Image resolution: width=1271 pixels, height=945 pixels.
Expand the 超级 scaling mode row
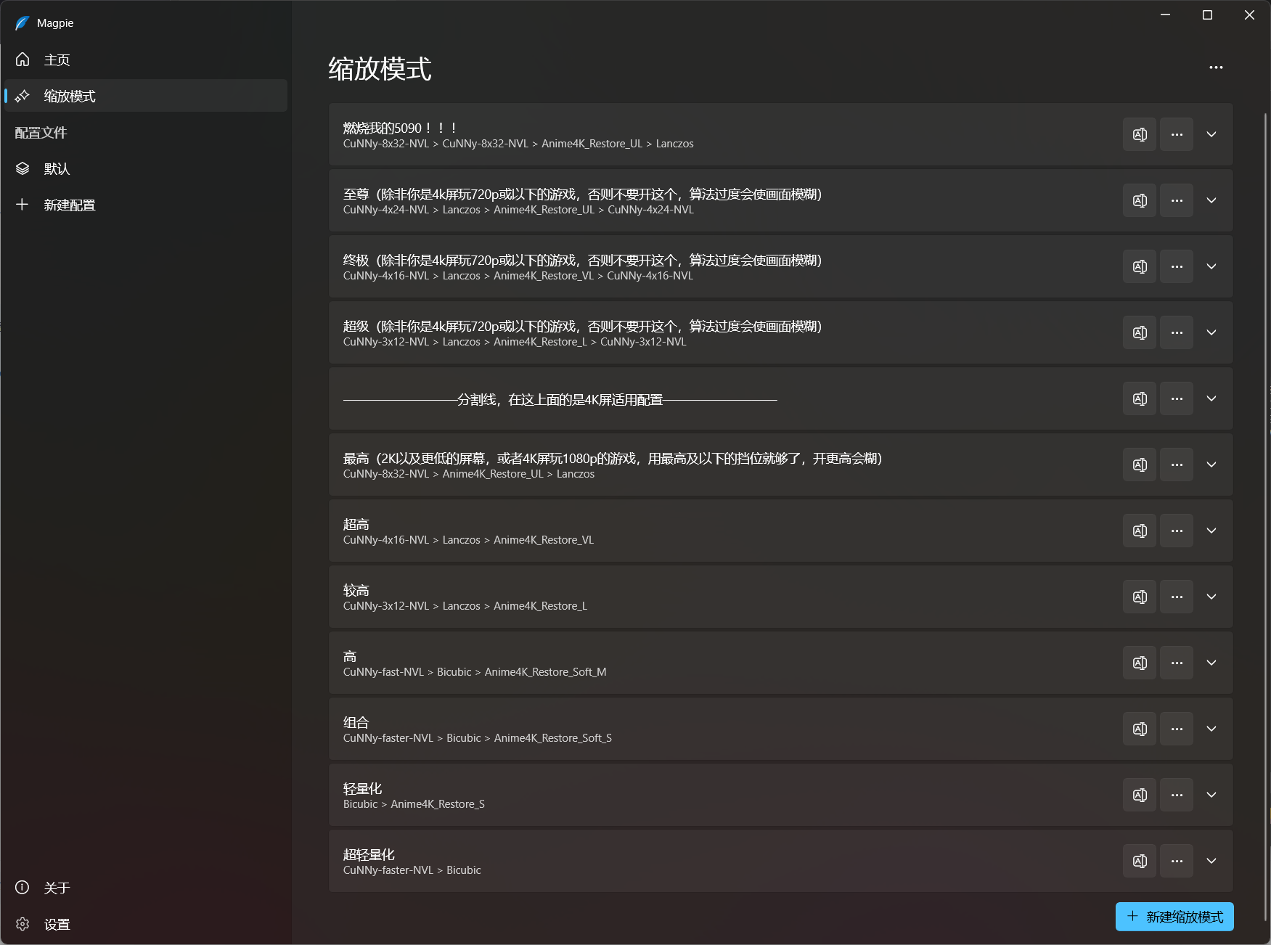[x=1211, y=332]
